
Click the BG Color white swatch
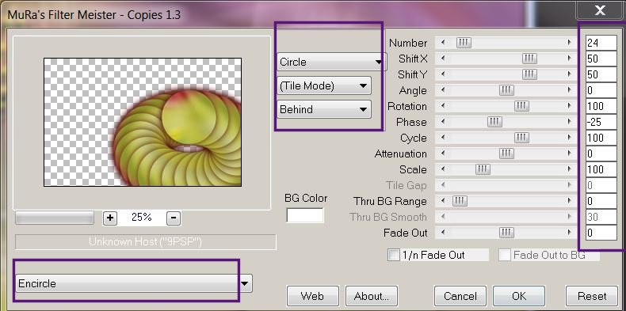(x=305, y=215)
